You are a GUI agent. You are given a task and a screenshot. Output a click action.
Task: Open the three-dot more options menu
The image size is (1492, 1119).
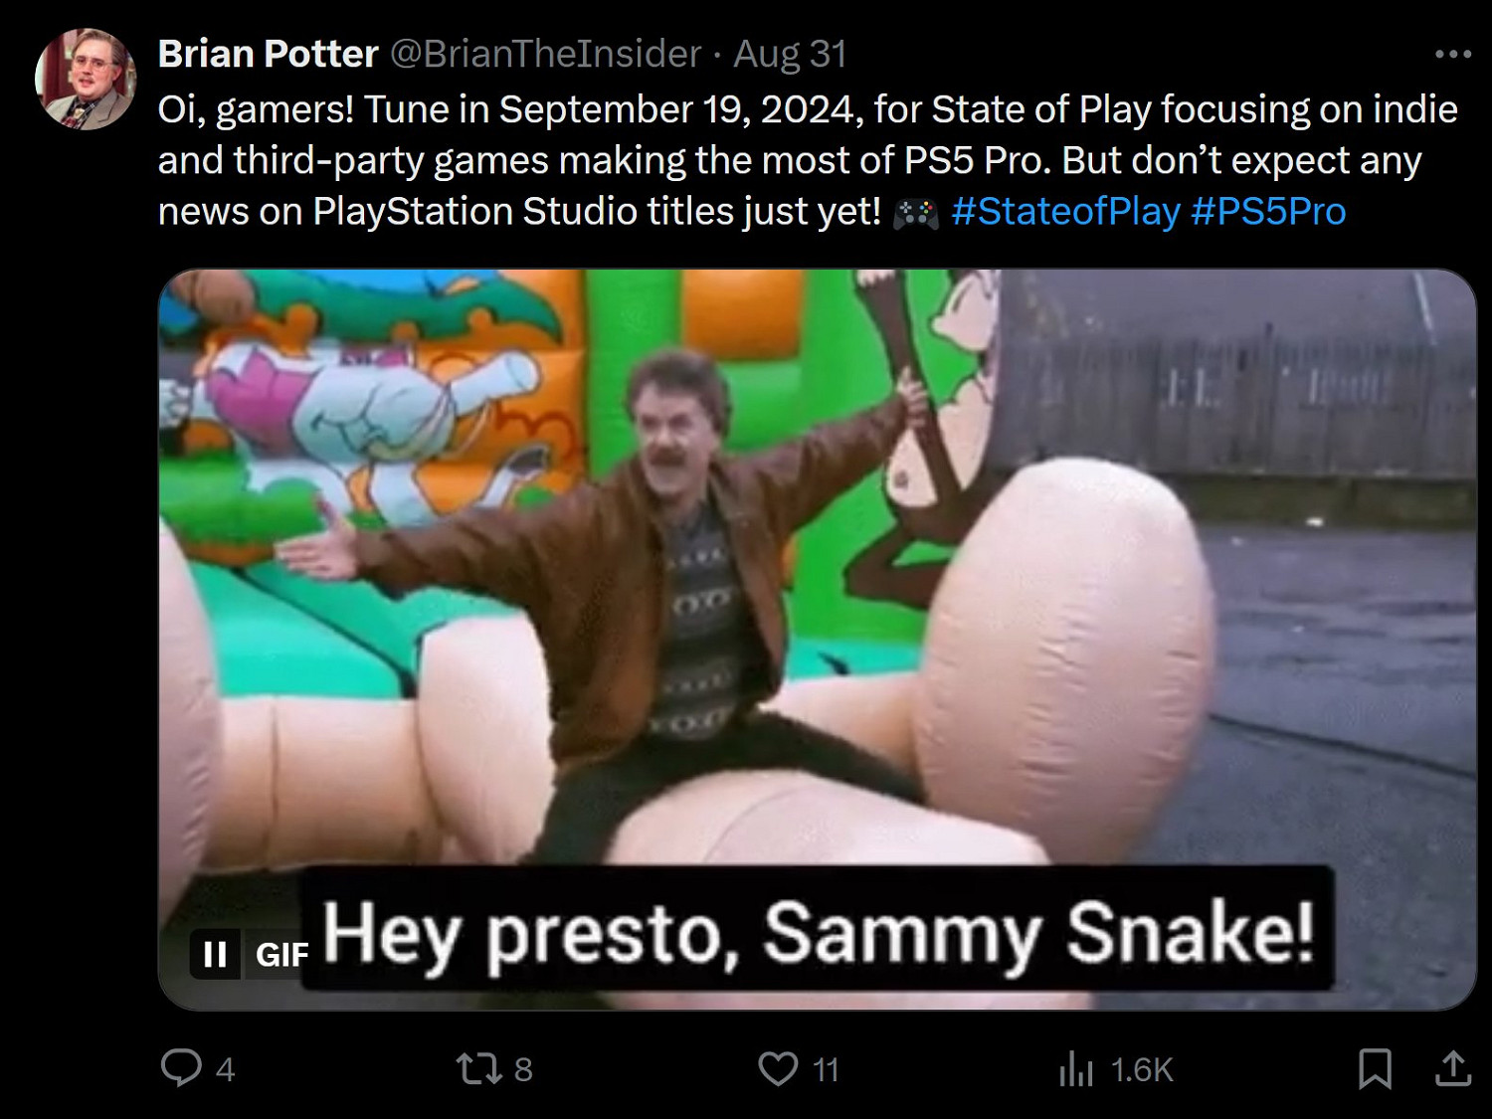tap(1452, 55)
